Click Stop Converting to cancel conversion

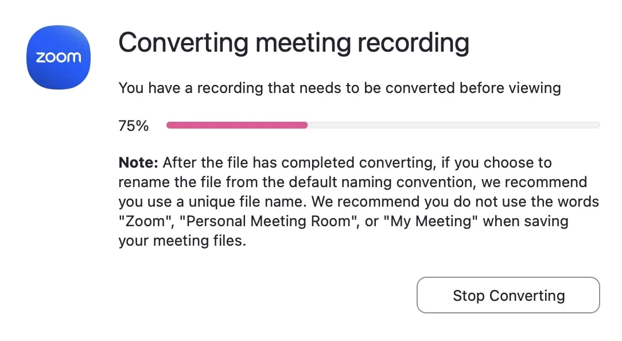pyautogui.click(x=508, y=295)
